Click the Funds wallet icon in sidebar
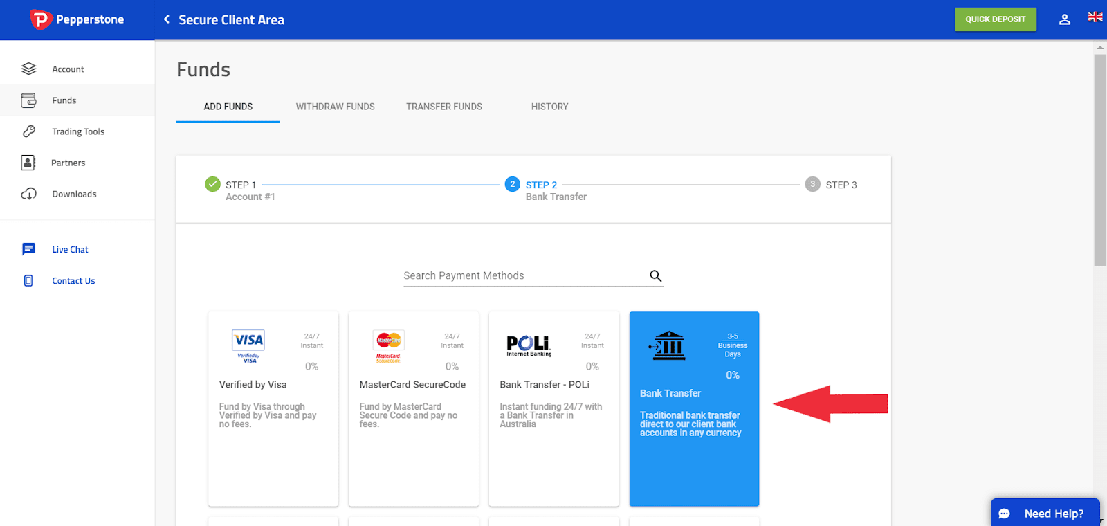 pyautogui.click(x=28, y=100)
